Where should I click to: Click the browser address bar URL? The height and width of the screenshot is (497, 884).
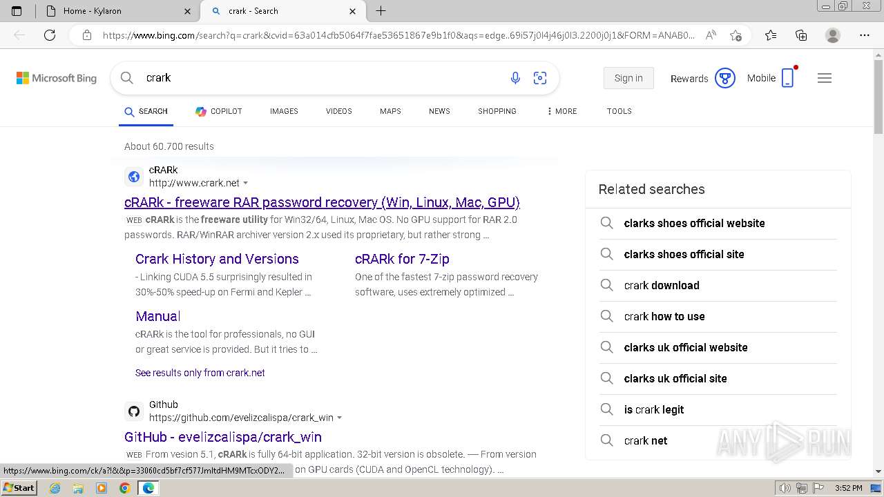click(398, 35)
